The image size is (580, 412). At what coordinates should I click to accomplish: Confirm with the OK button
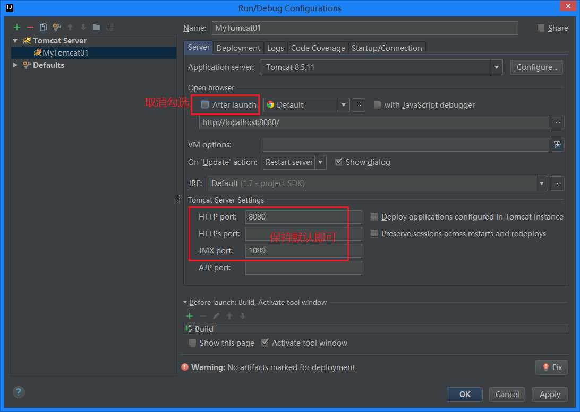tap(465, 395)
